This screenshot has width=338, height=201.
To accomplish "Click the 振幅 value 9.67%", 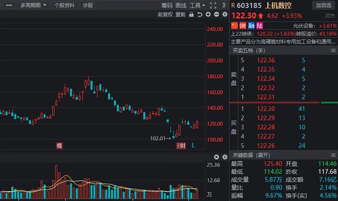I will [x=273, y=195].
